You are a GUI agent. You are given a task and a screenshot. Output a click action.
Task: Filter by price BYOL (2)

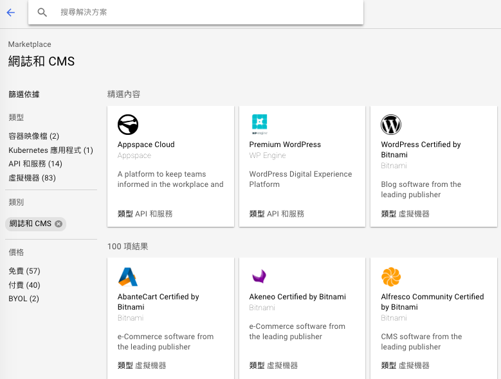pyautogui.click(x=24, y=299)
